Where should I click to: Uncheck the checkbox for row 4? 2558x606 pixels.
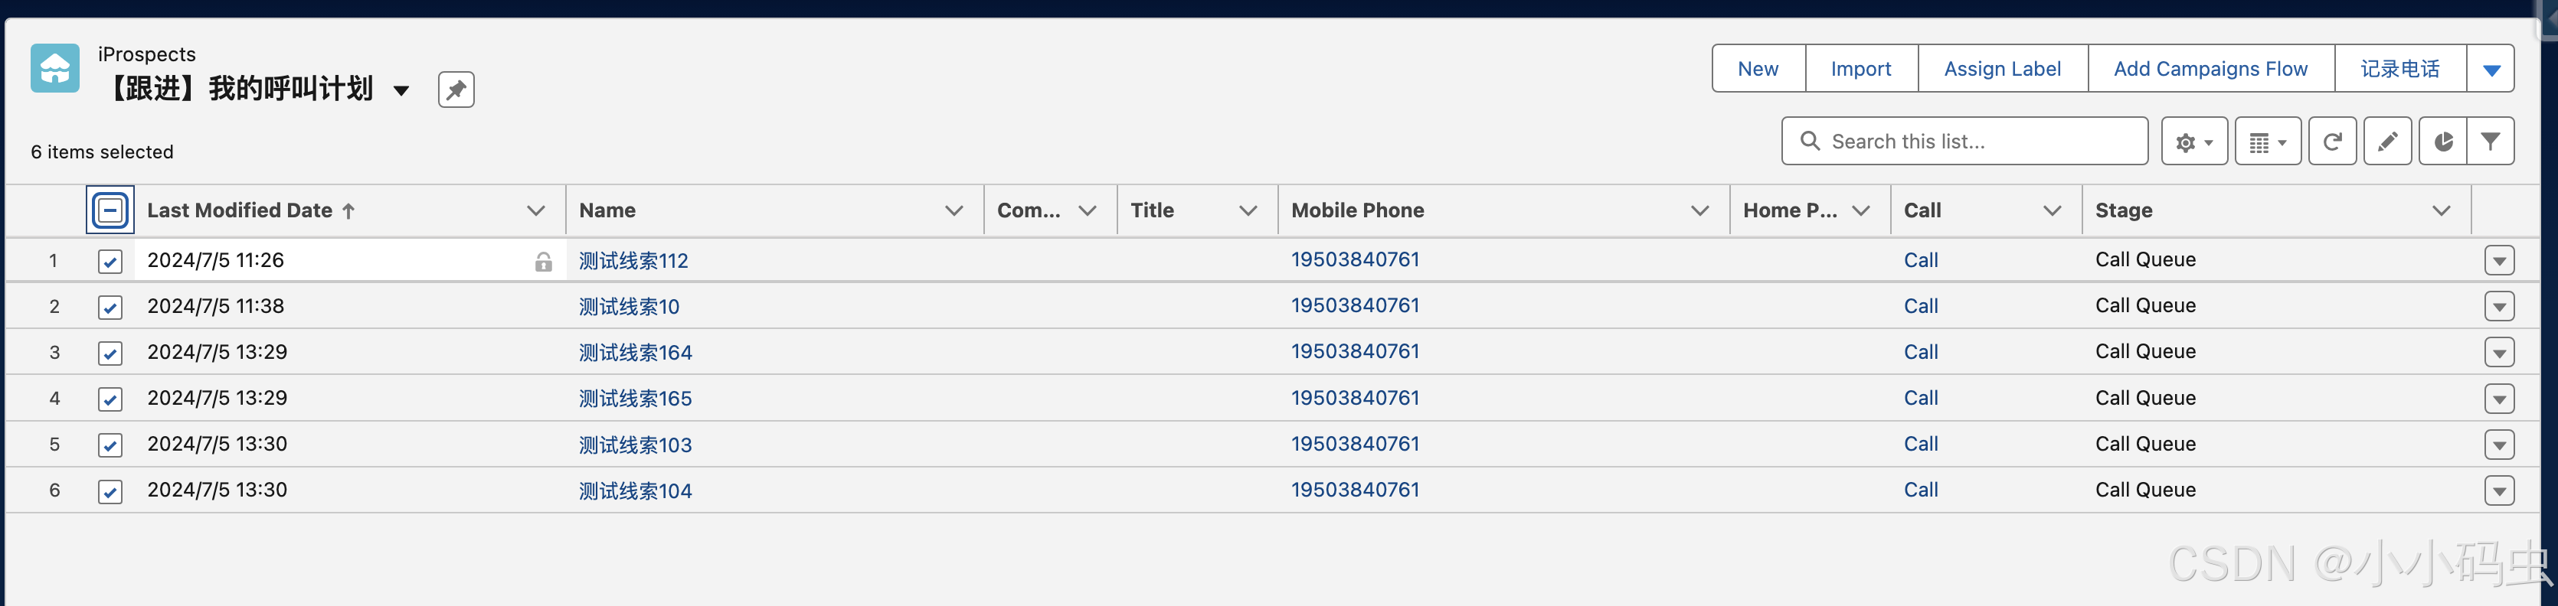pos(110,399)
